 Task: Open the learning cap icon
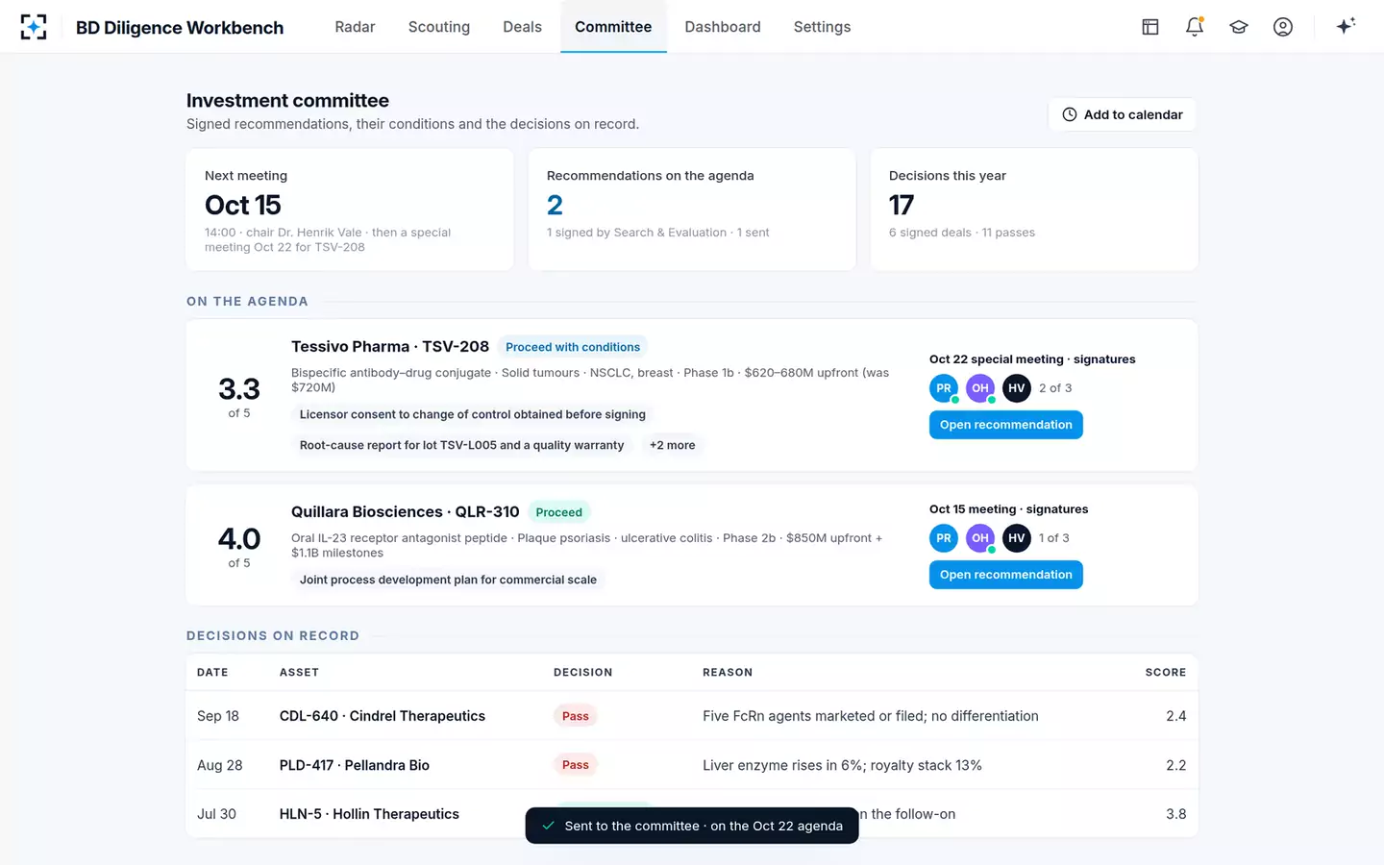click(x=1239, y=27)
